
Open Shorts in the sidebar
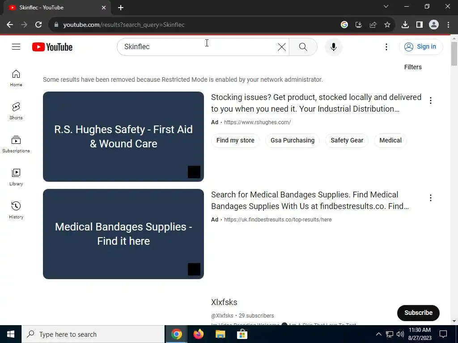pyautogui.click(x=16, y=111)
